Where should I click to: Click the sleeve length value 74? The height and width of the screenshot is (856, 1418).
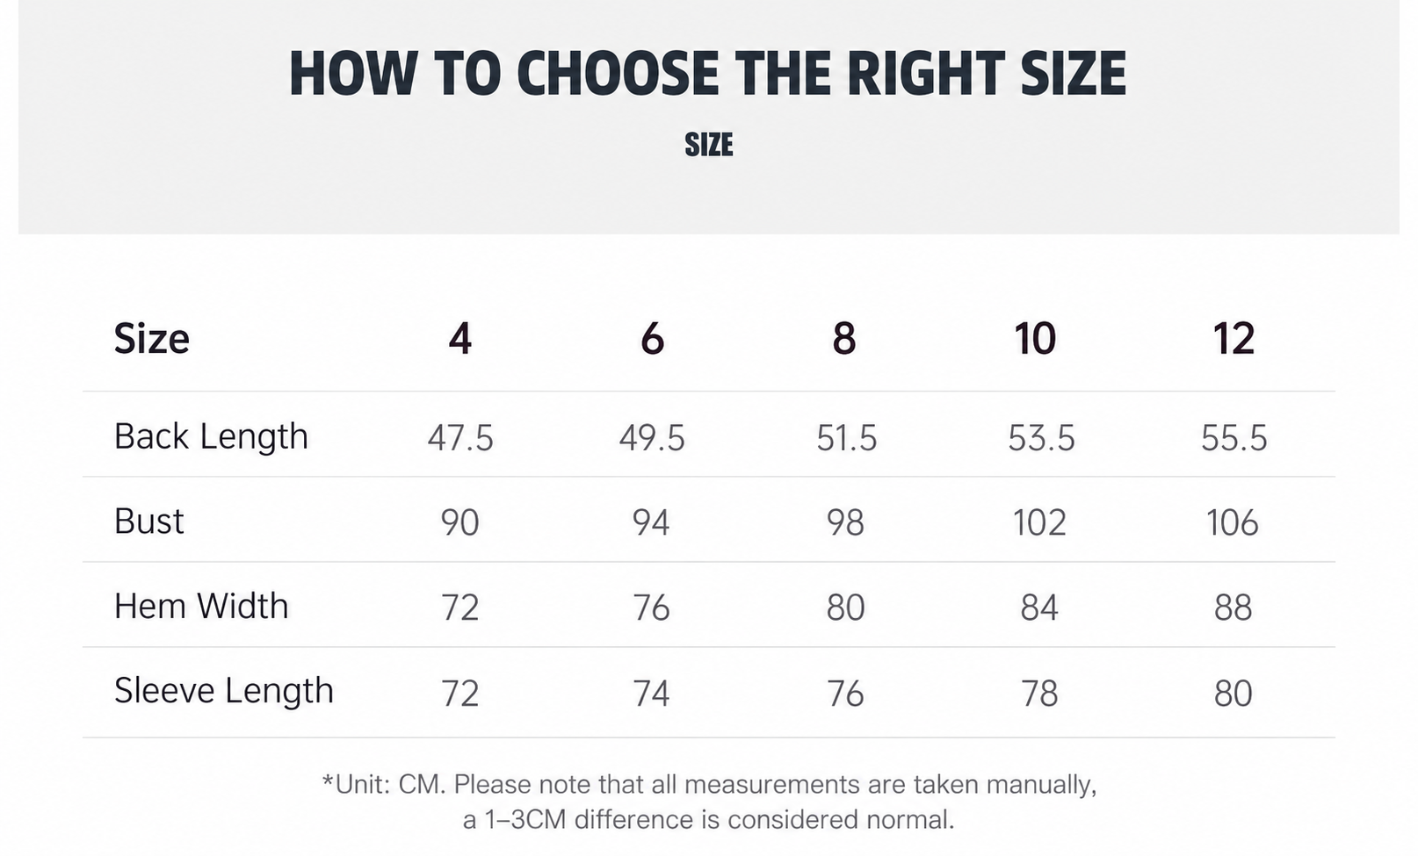coord(652,694)
